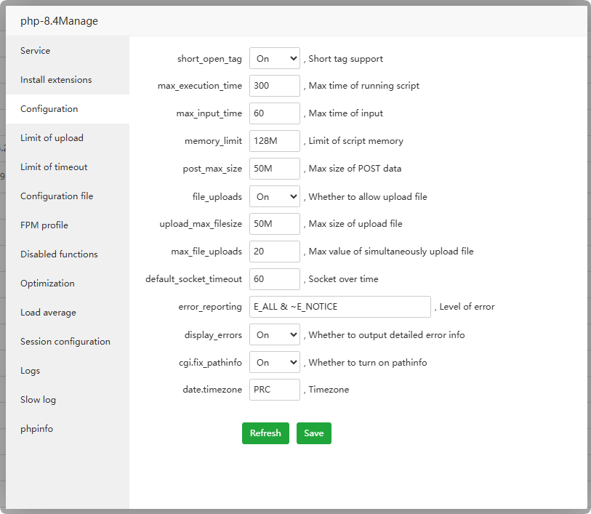Focus the memory_limit input field
The height and width of the screenshot is (514, 591).
[x=274, y=141]
